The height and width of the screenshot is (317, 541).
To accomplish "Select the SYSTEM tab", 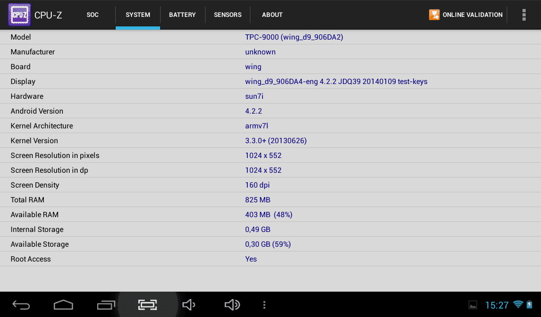I will click(138, 15).
